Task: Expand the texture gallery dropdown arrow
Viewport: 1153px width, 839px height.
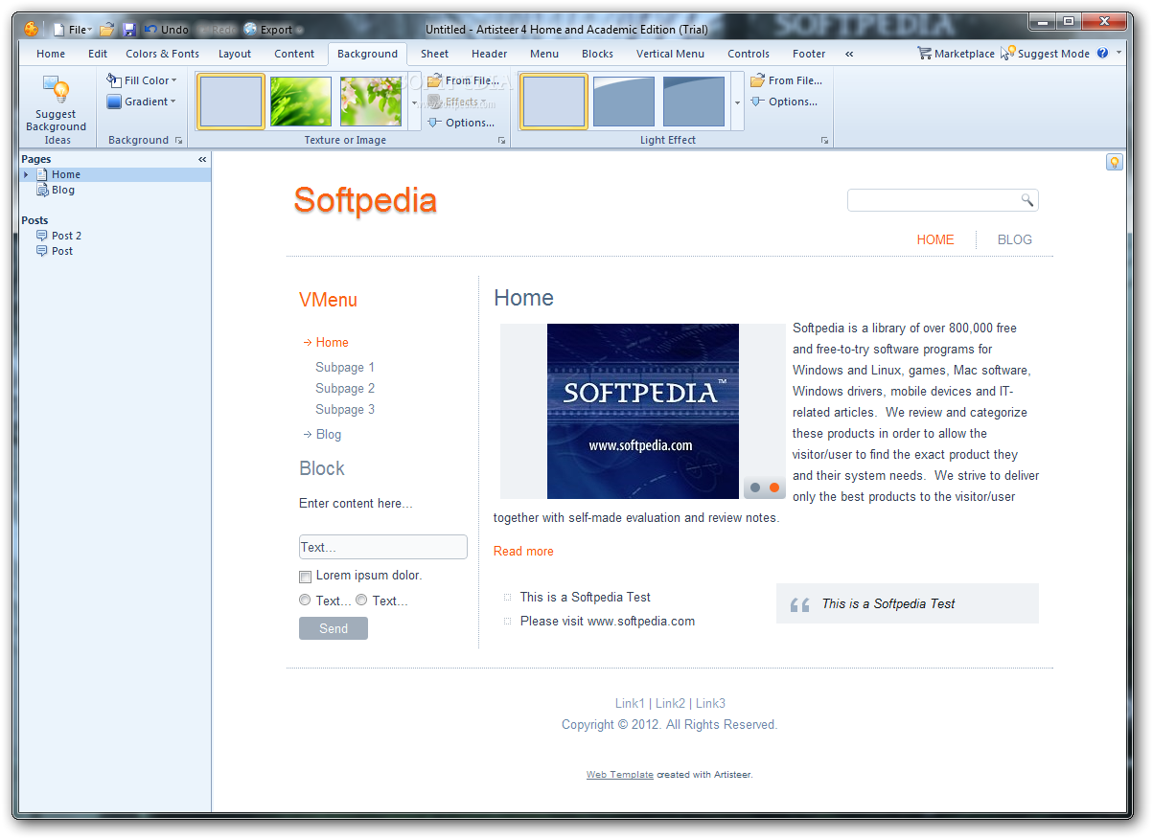Action: tap(415, 102)
